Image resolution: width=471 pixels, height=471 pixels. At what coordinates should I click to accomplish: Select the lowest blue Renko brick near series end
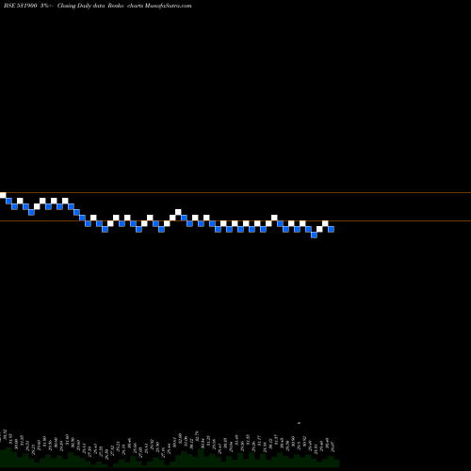(314, 235)
